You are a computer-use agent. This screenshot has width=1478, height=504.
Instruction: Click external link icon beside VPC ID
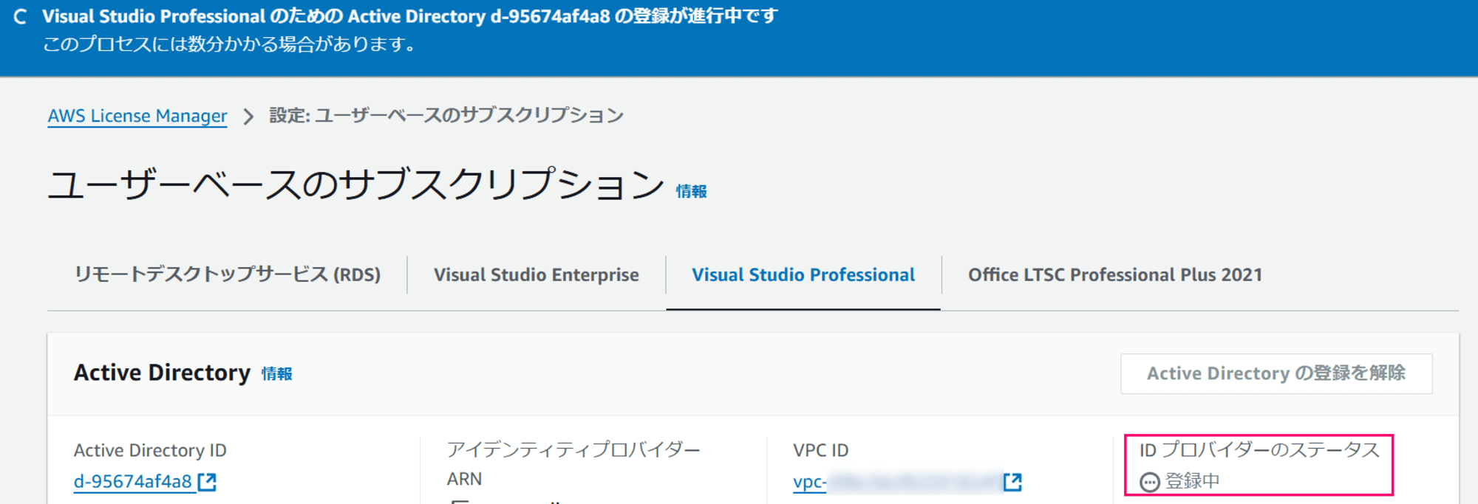[x=1012, y=482]
